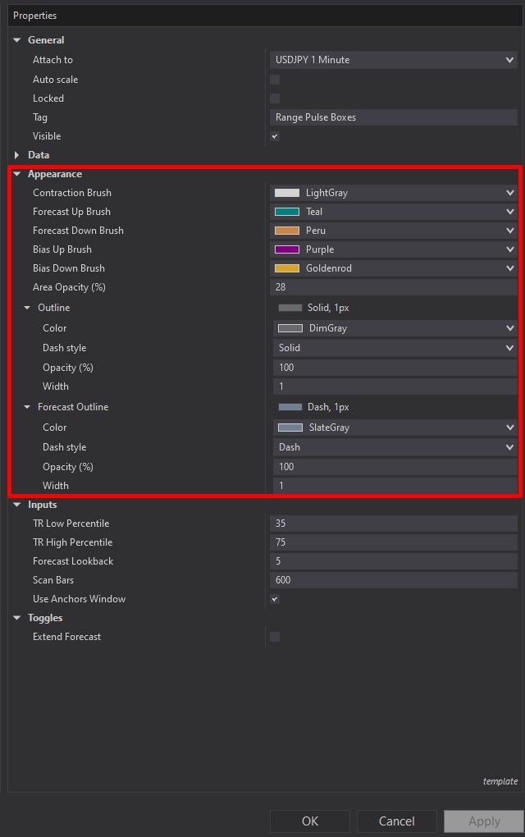Viewport: 525px width, 837px height.
Task: Click the Purple Bias Up Brush swatch
Action: [x=287, y=249]
